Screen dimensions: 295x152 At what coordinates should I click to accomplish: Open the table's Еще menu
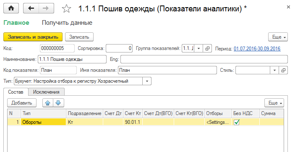[x=274, y=103]
